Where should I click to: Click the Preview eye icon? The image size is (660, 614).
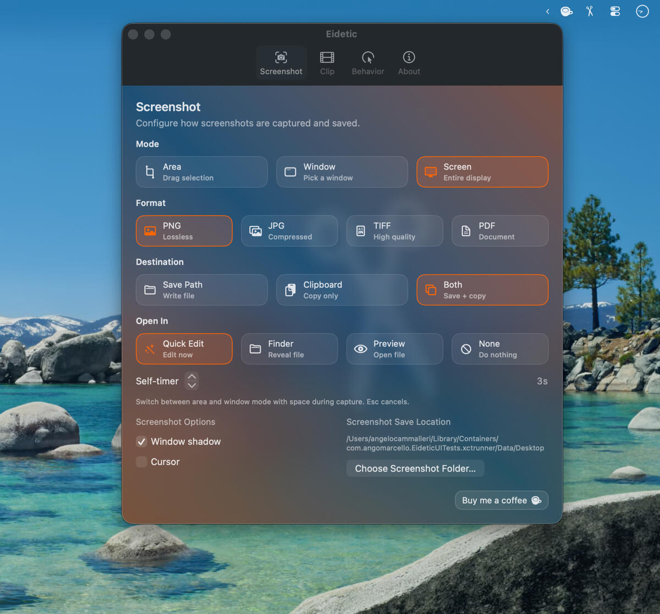coord(361,349)
